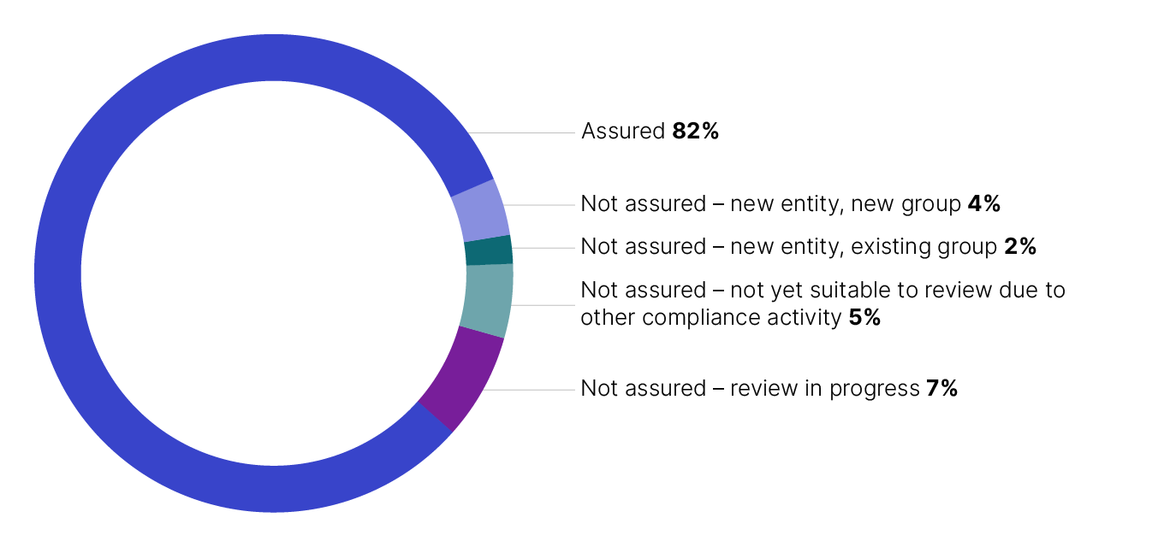
Task: Select the bold 5% value
Action: coord(864,318)
